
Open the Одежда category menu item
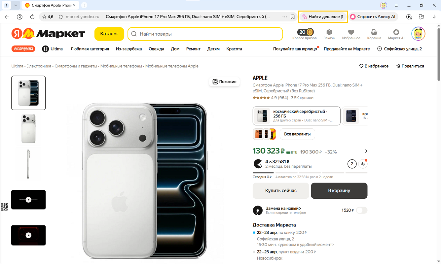pyautogui.click(x=156, y=49)
